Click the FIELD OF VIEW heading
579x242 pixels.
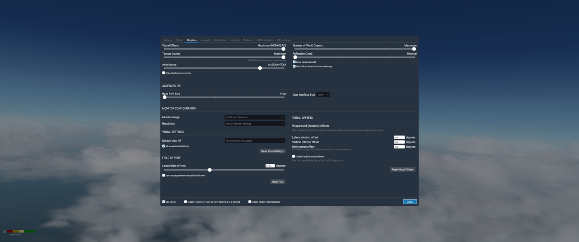[x=171, y=158]
